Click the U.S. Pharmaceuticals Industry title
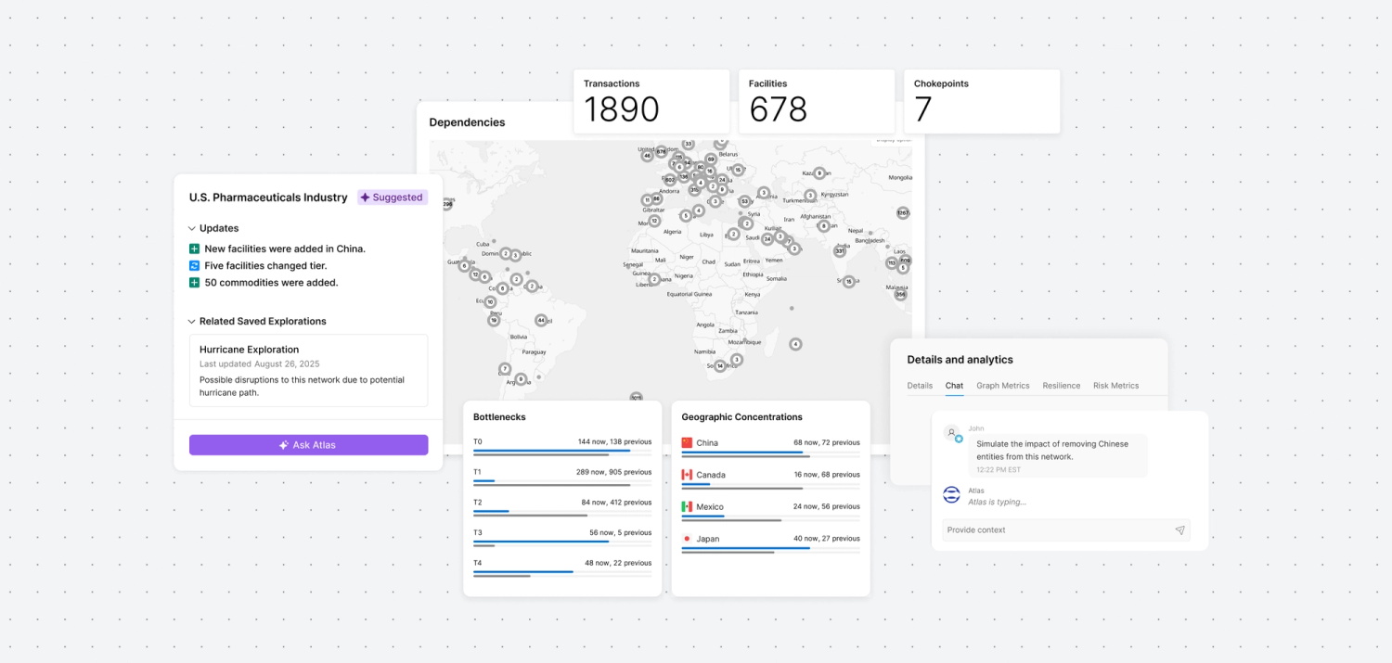1392x663 pixels. point(268,198)
